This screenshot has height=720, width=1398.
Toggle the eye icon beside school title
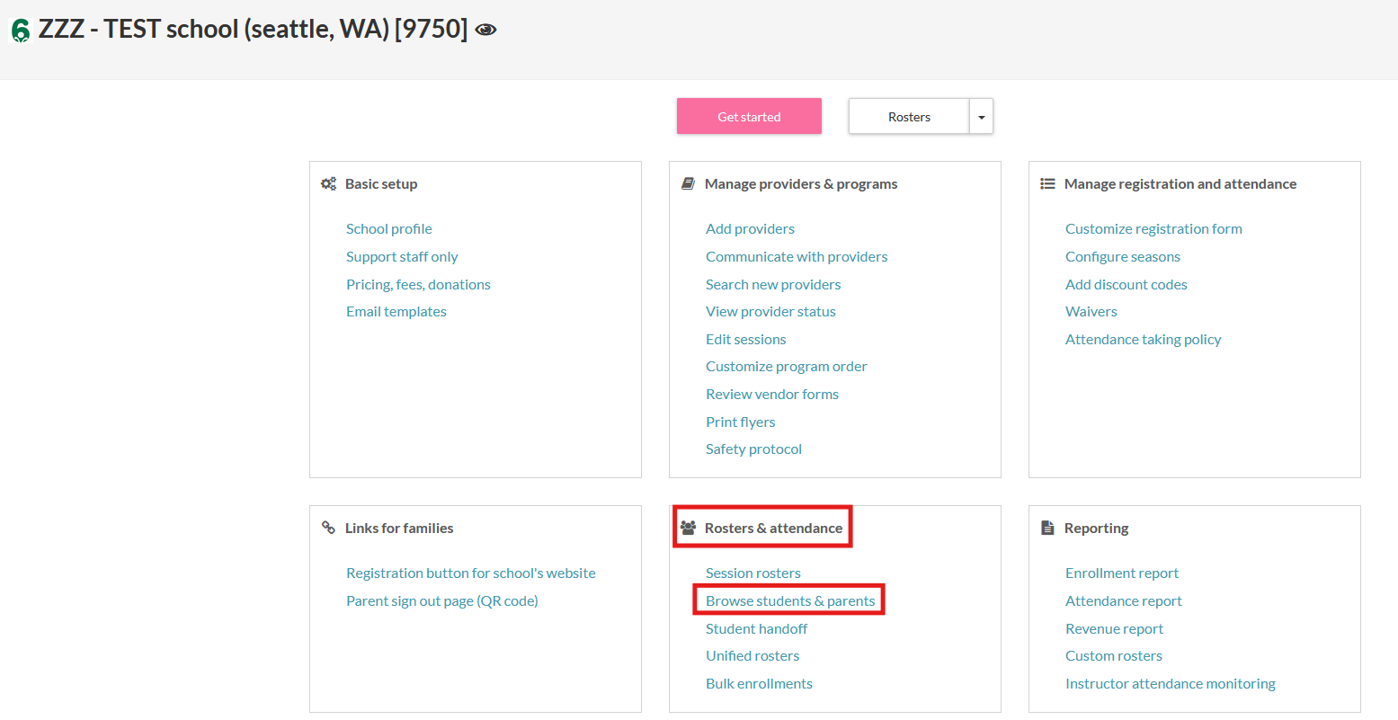coord(485,30)
